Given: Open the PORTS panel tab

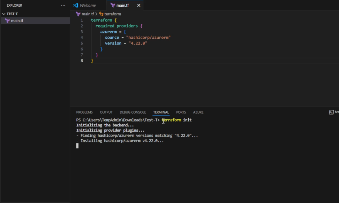Looking at the screenshot, I should pos(181,112).
